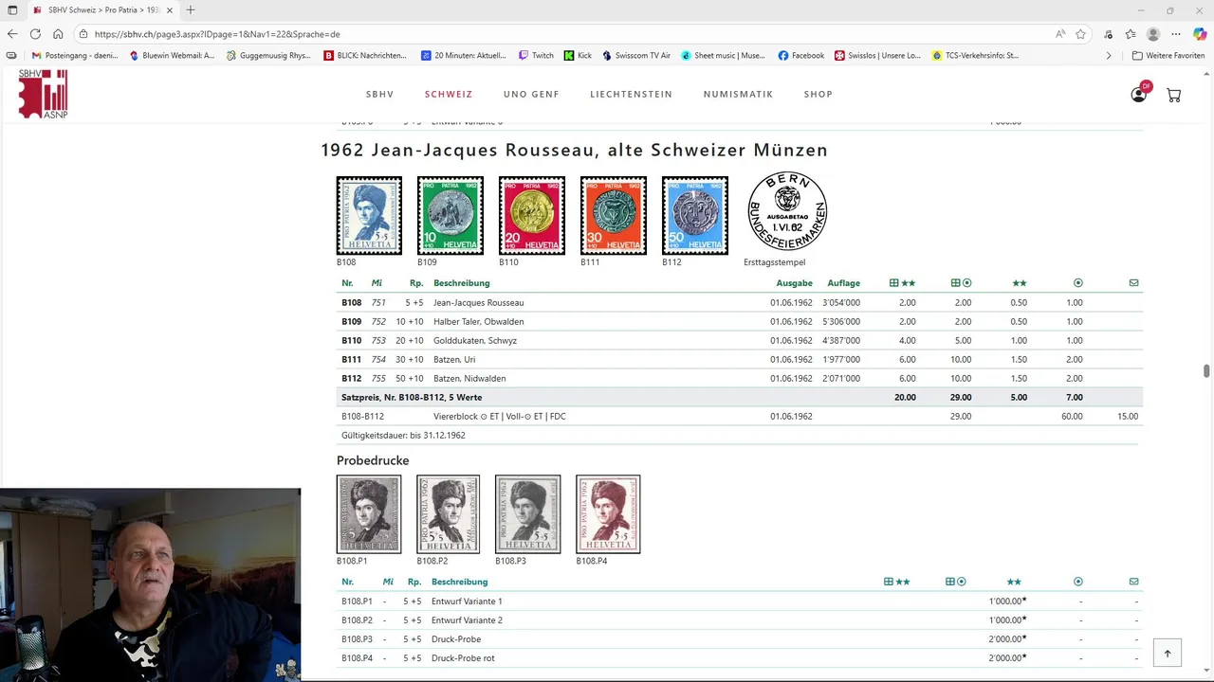The width and height of the screenshot is (1214, 682).
Task: Click the Auflage column header
Action: coord(843,283)
